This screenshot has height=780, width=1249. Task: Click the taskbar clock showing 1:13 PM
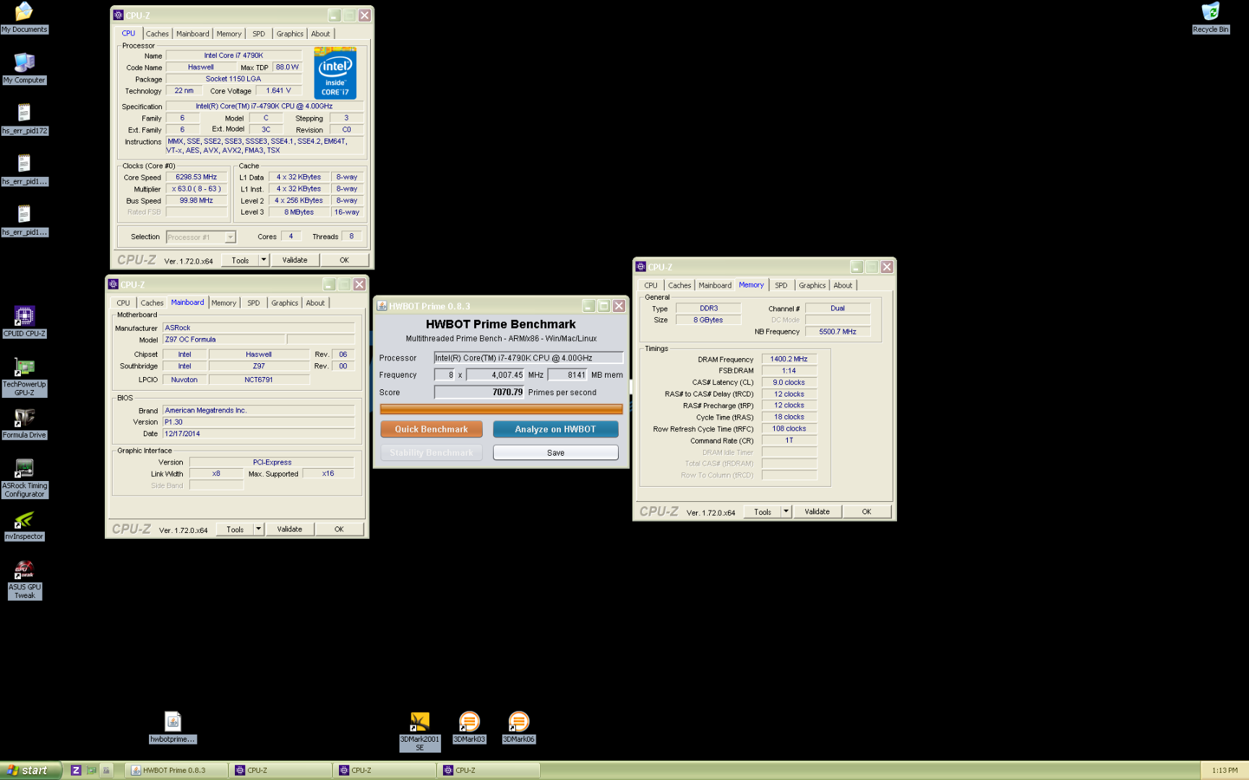[1224, 771]
